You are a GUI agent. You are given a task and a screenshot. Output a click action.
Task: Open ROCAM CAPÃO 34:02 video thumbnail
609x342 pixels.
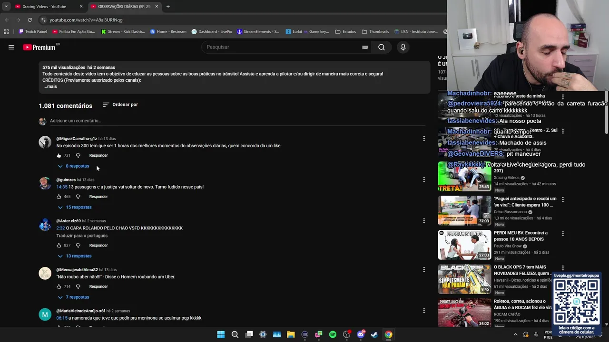point(464,313)
